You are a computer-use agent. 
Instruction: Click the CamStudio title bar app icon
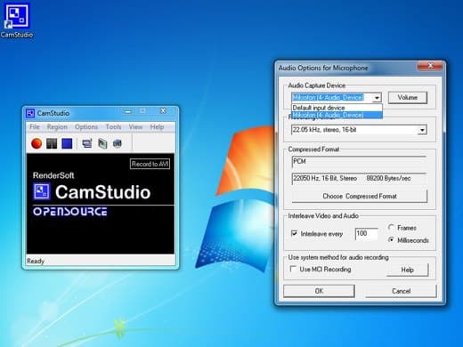[x=30, y=113]
